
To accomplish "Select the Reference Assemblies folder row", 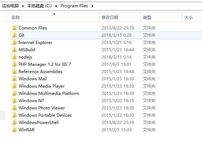I will pyautogui.click(x=106, y=71).
